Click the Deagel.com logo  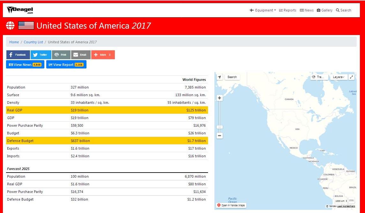pos(20,10)
